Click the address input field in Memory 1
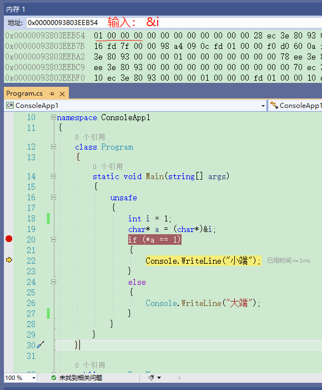Screen dimensions: 322x390 (x=174, y=23)
